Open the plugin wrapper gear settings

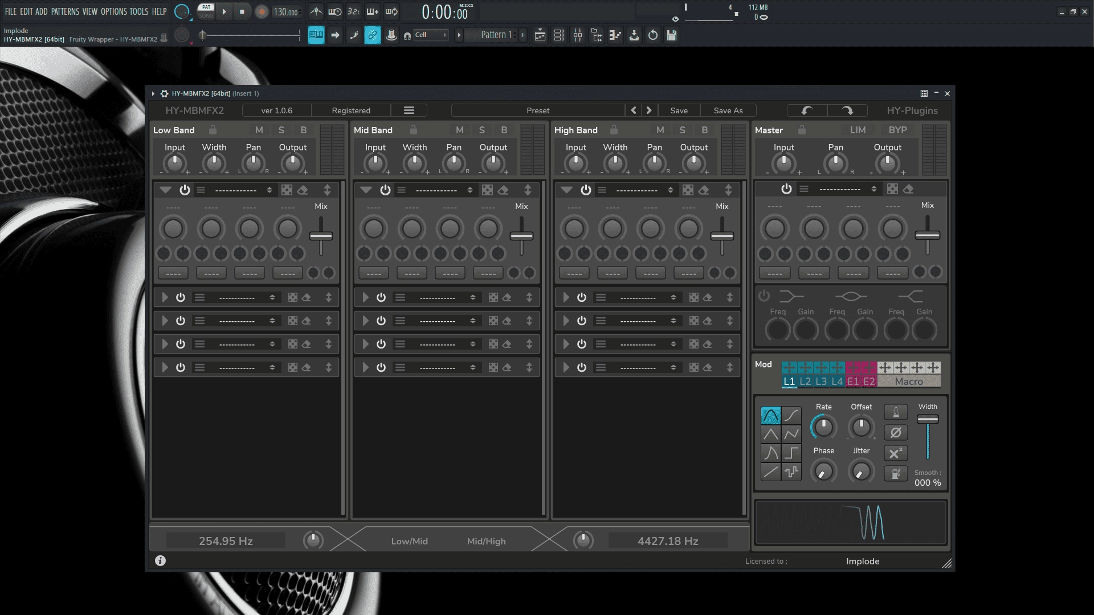(x=164, y=93)
